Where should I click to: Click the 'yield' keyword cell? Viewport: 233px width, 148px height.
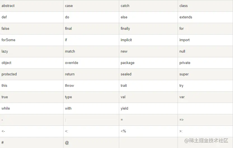click(124, 108)
